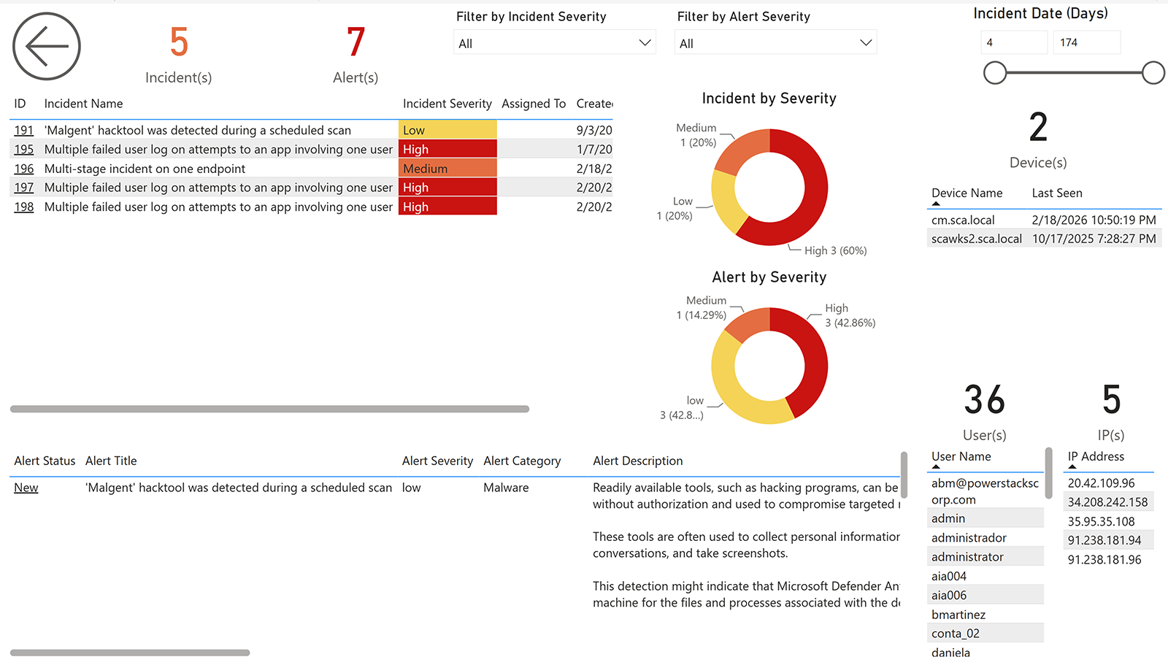Sort by Alert Title column header
This screenshot has height=657, width=1168.
tap(111, 461)
